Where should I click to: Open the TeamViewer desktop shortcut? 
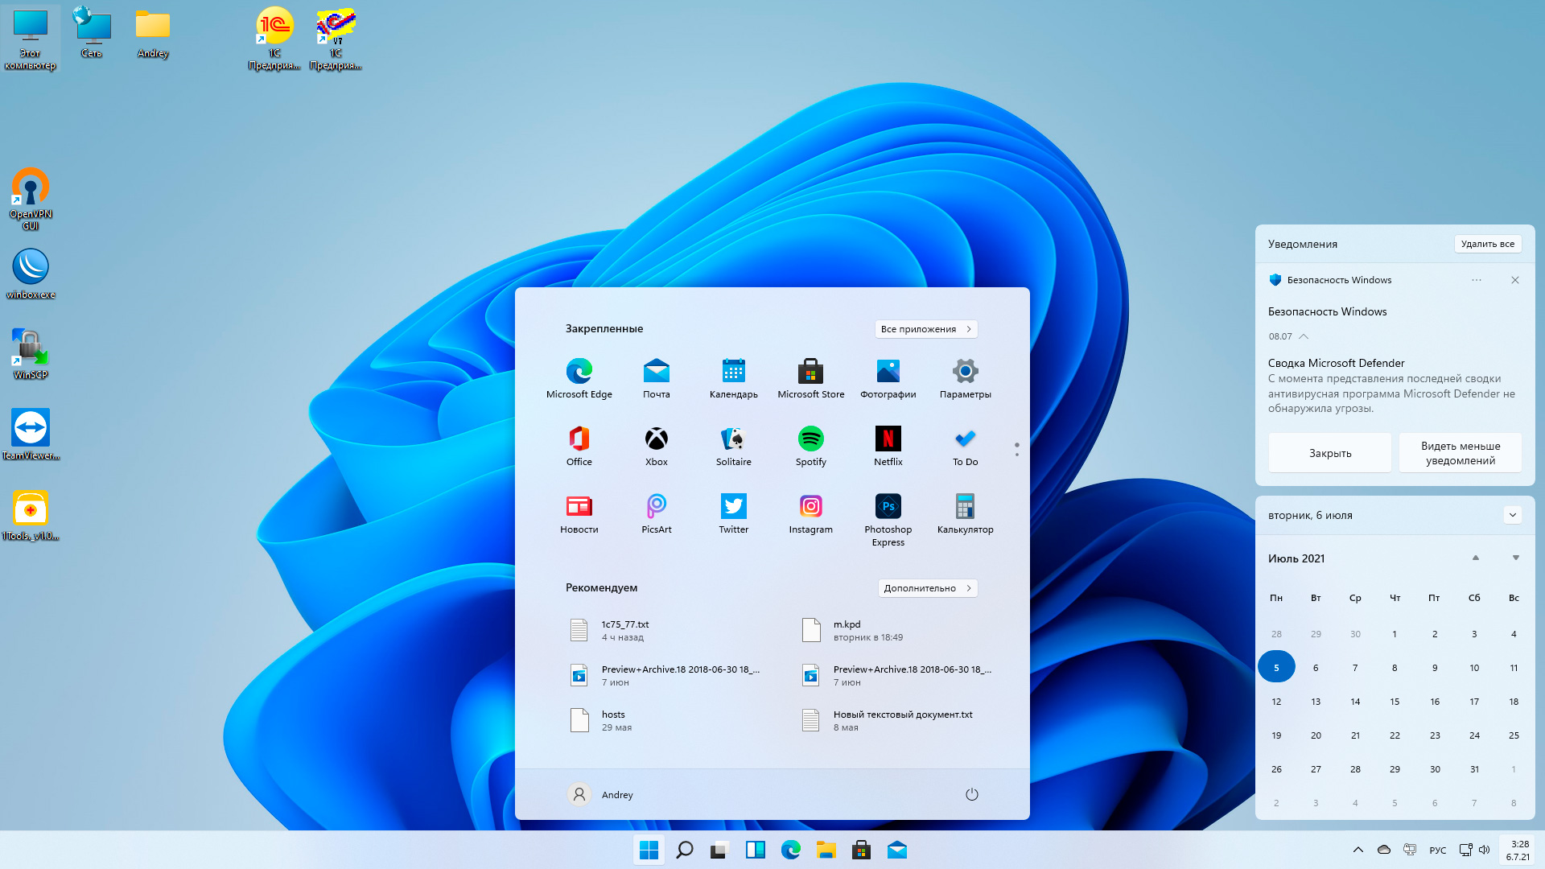pos(31,428)
